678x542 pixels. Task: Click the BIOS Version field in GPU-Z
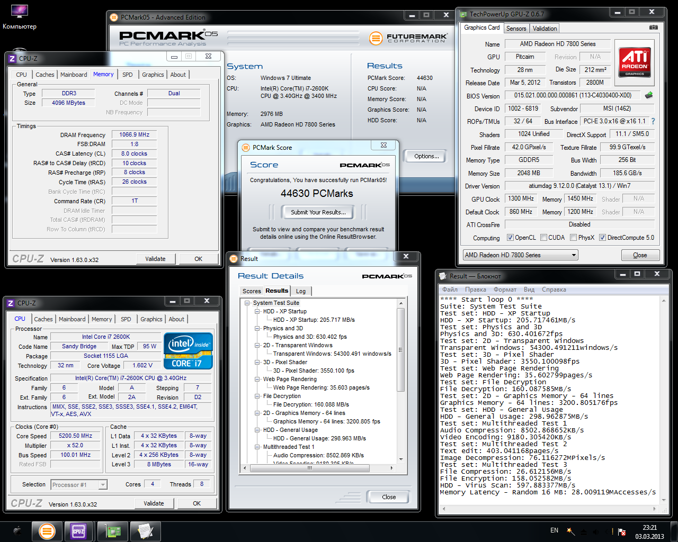pos(573,95)
